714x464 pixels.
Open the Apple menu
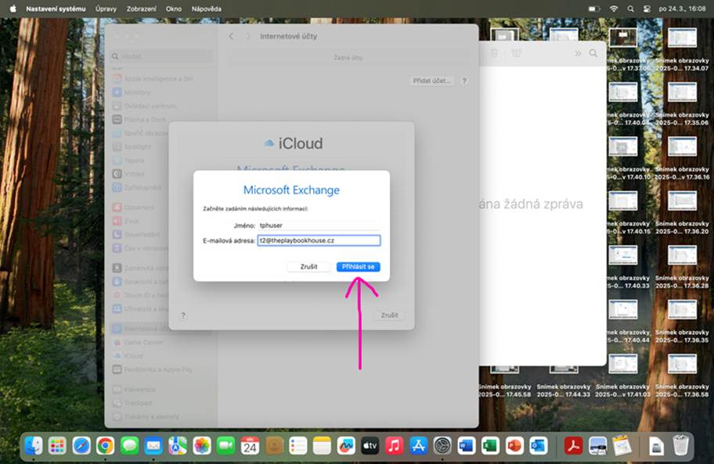click(13, 9)
